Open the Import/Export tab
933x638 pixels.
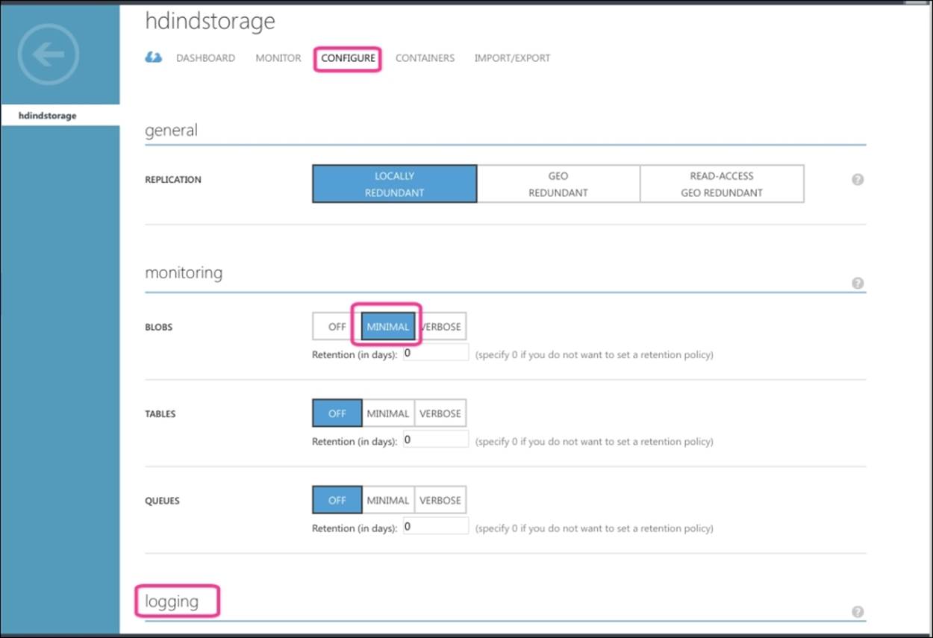pos(512,58)
